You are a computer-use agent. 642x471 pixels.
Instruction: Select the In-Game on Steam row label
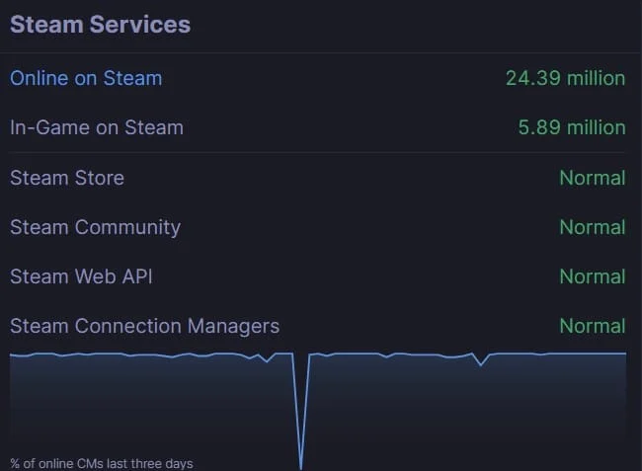click(97, 127)
